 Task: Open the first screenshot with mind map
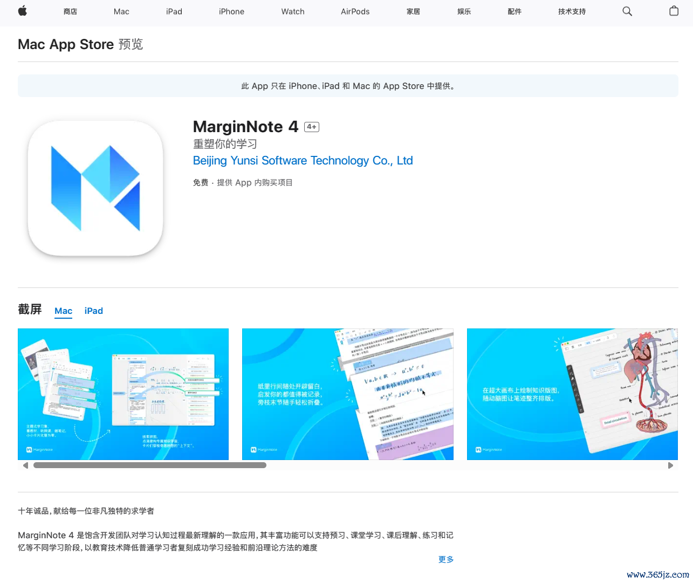(123, 394)
